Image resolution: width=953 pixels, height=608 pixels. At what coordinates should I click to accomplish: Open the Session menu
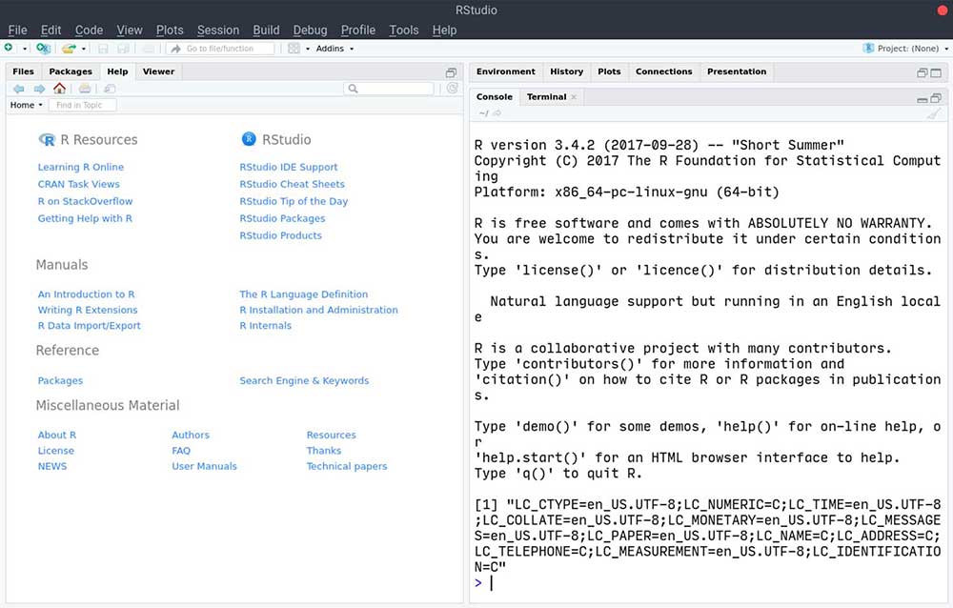[218, 30]
